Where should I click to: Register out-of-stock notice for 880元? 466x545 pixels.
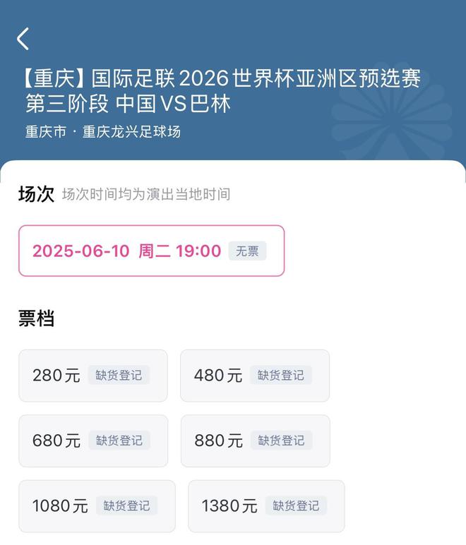click(280, 441)
